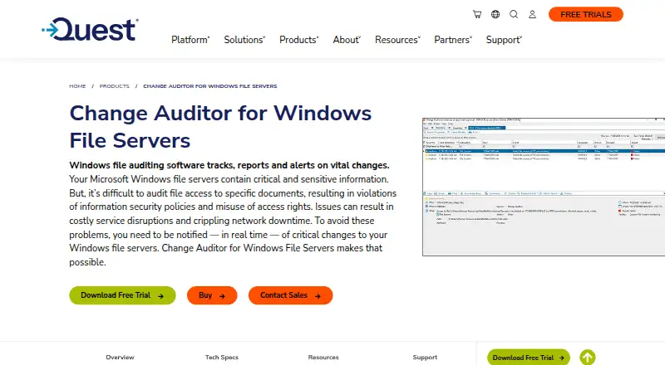Click the page heading Change Auditor for Windows File Servers
The image size is (665, 365).
click(220, 127)
